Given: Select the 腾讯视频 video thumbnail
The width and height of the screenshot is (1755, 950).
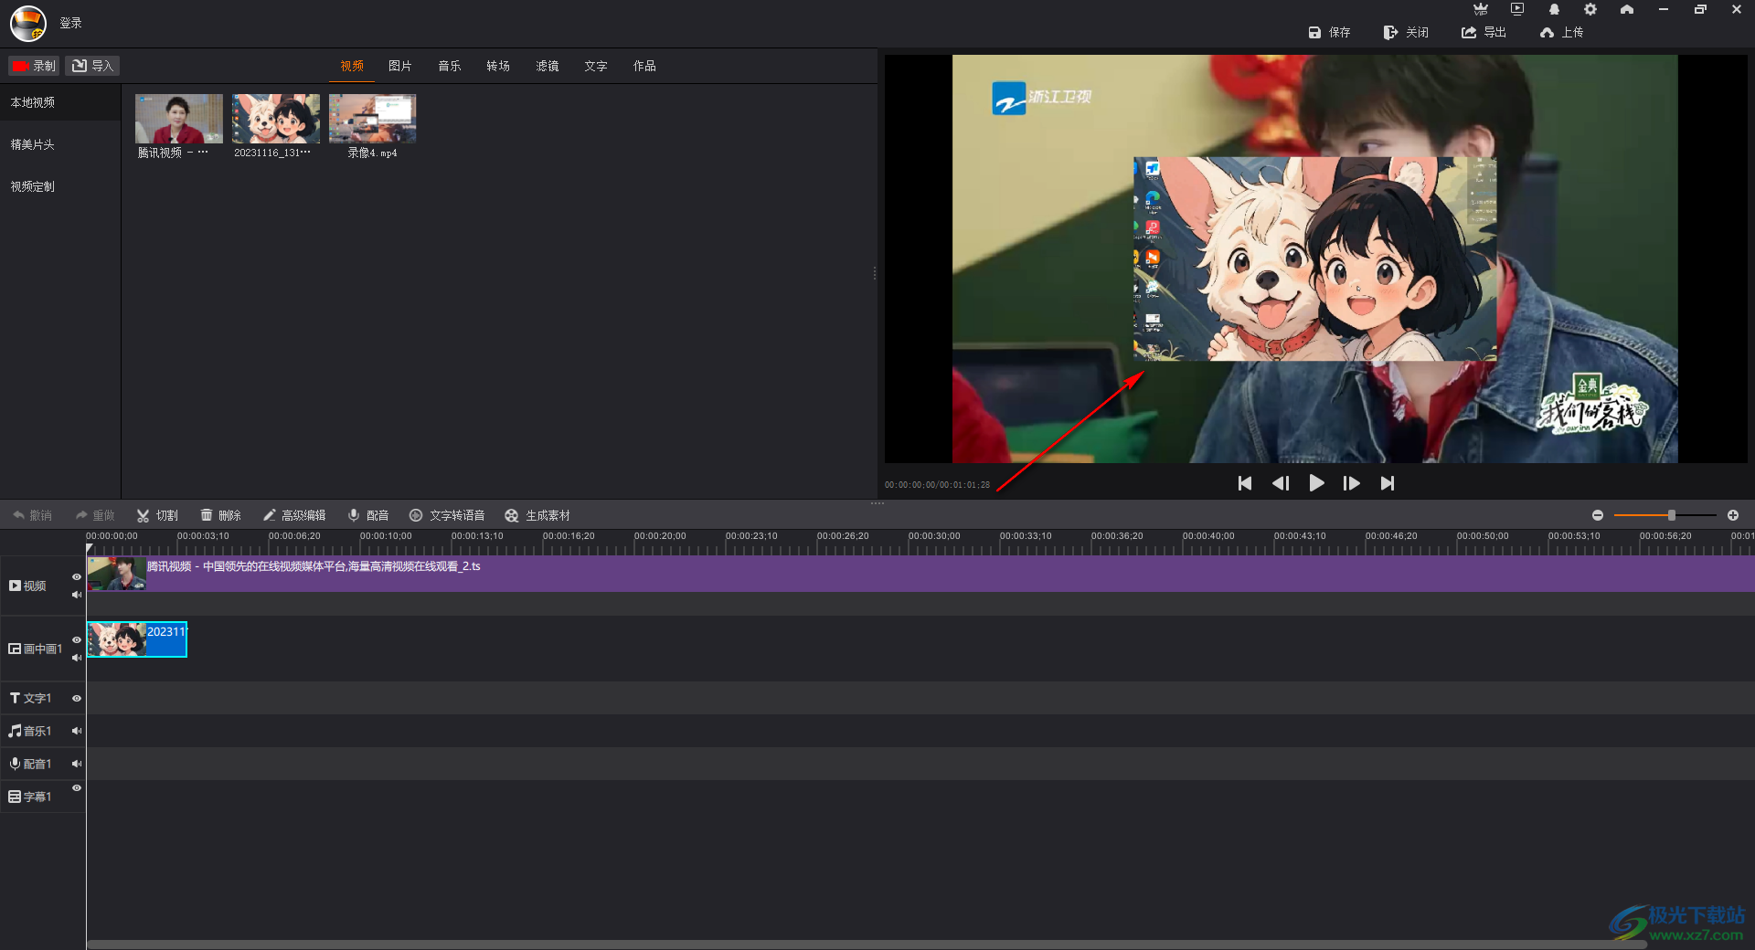Looking at the screenshot, I should click(x=178, y=119).
